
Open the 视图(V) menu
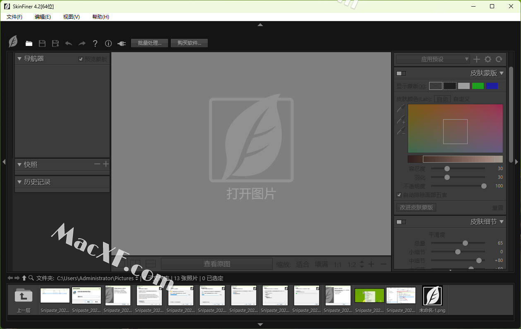pyautogui.click(x=71, y=17)
